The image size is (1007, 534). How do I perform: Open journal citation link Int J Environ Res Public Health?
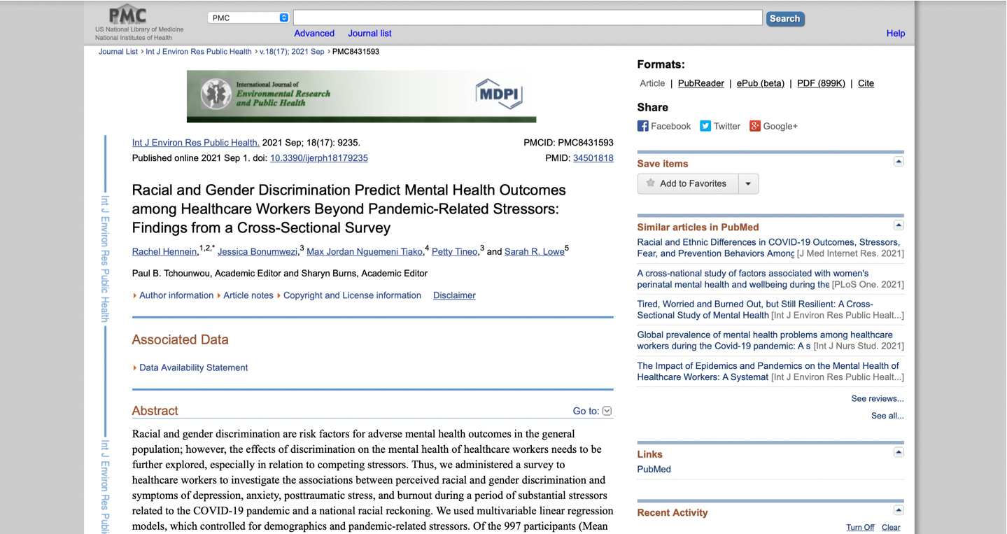pyautogui.click(x=196, y=143)
